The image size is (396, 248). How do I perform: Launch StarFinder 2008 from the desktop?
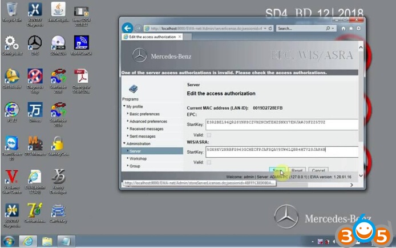point(58,81)
